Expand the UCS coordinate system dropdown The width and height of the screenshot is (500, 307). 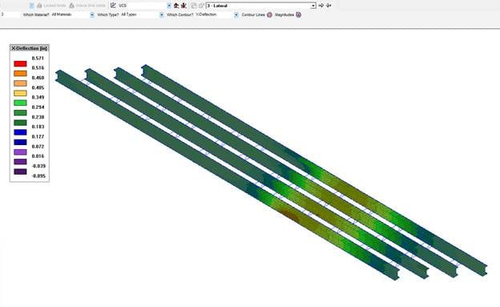169,6
